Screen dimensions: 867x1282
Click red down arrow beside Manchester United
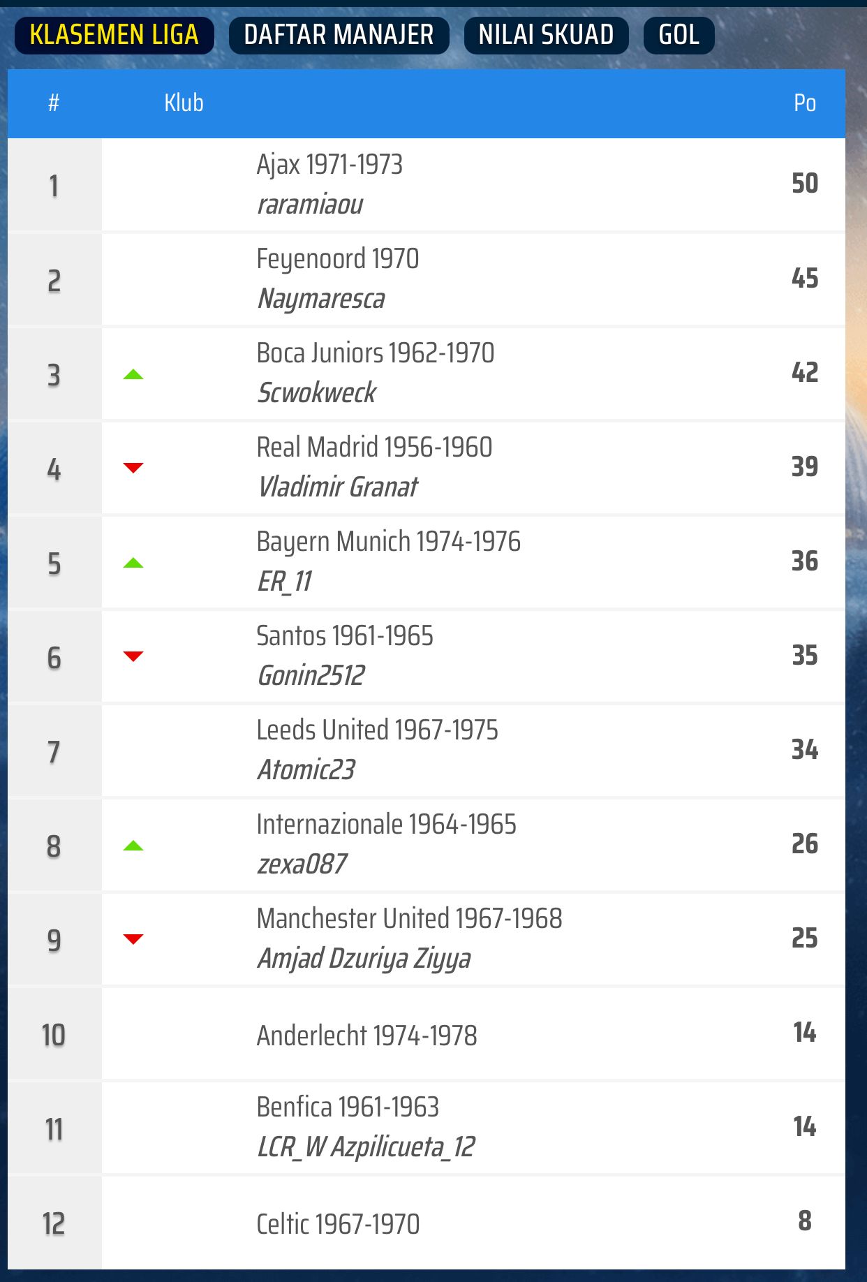pos(133,939)
